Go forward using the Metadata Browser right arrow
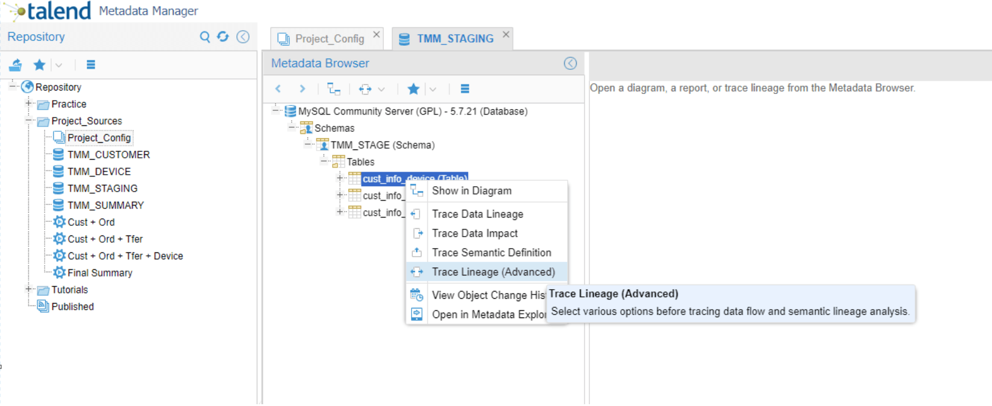 tap(303, 89)
